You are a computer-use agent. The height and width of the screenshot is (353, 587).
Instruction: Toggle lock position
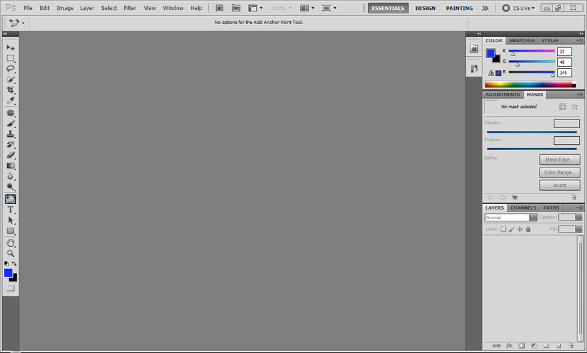pyautogui.click(x=520, y=229)
